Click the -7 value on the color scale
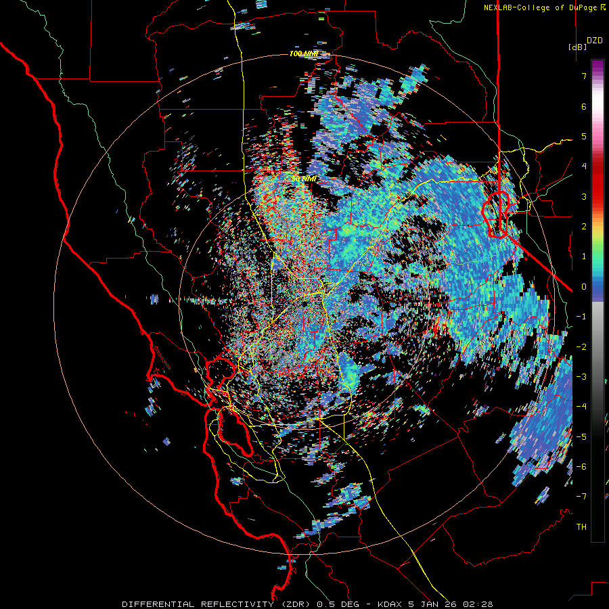 [581, 497]
